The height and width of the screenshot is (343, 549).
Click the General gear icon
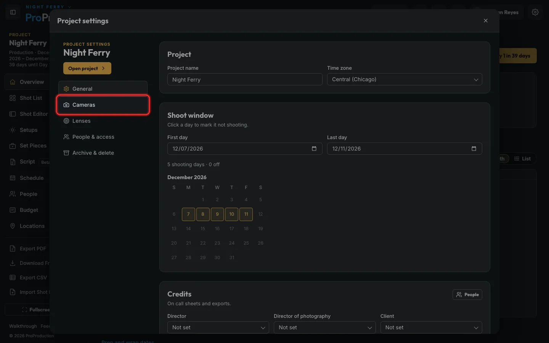(x=66, y=89)
